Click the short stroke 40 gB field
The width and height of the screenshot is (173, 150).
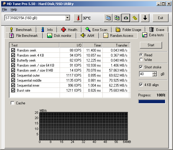tap(146, 74)
